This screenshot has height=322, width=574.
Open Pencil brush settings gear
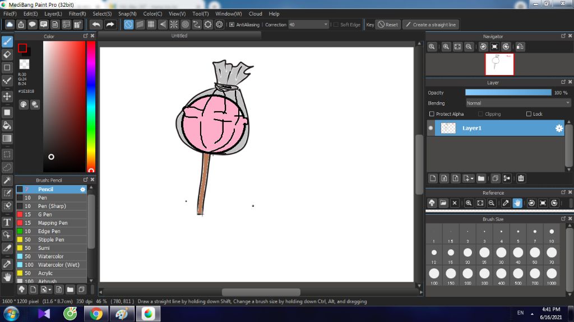tap(83, 189)
